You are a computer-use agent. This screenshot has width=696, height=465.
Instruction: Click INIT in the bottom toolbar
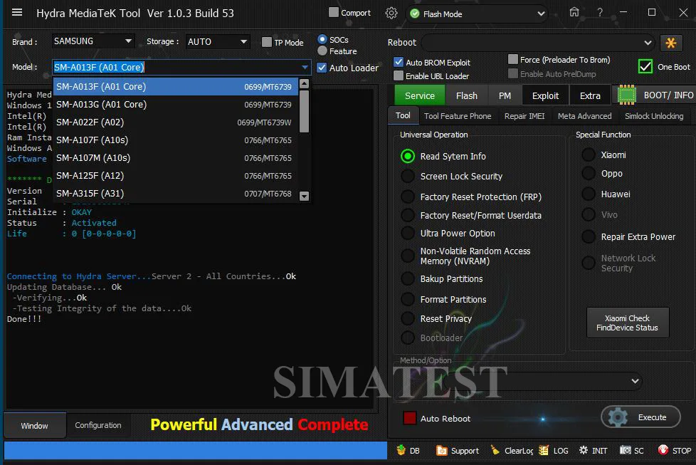click(593, 450)
